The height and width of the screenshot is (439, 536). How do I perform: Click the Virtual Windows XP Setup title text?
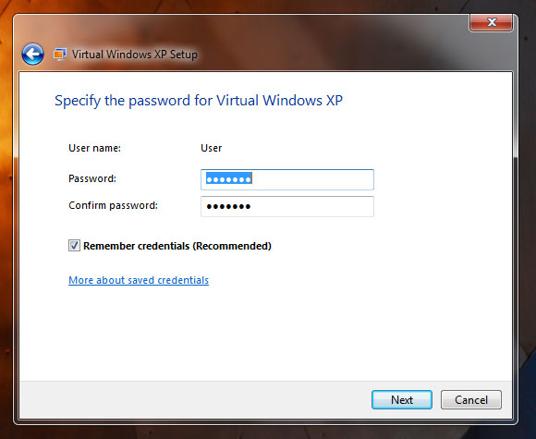tap(134, 55)
